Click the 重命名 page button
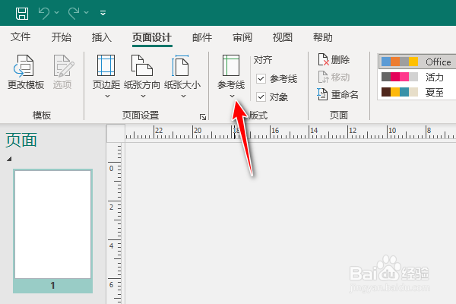 click(x=337, y=94)
